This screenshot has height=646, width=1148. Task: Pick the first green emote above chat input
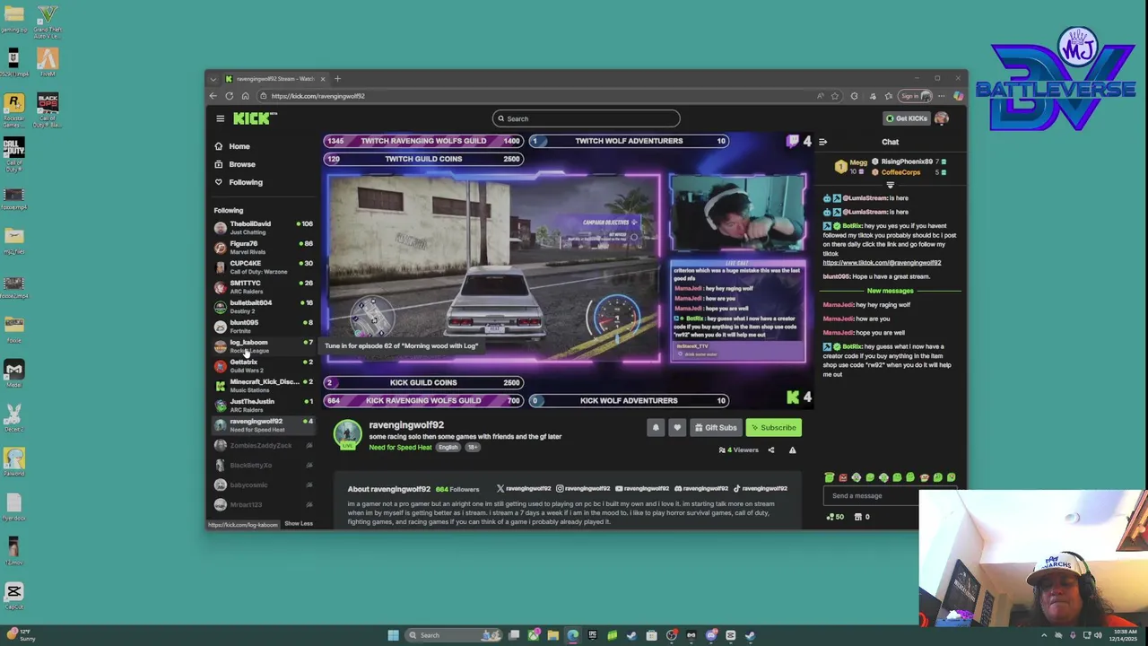coord(830,477)
